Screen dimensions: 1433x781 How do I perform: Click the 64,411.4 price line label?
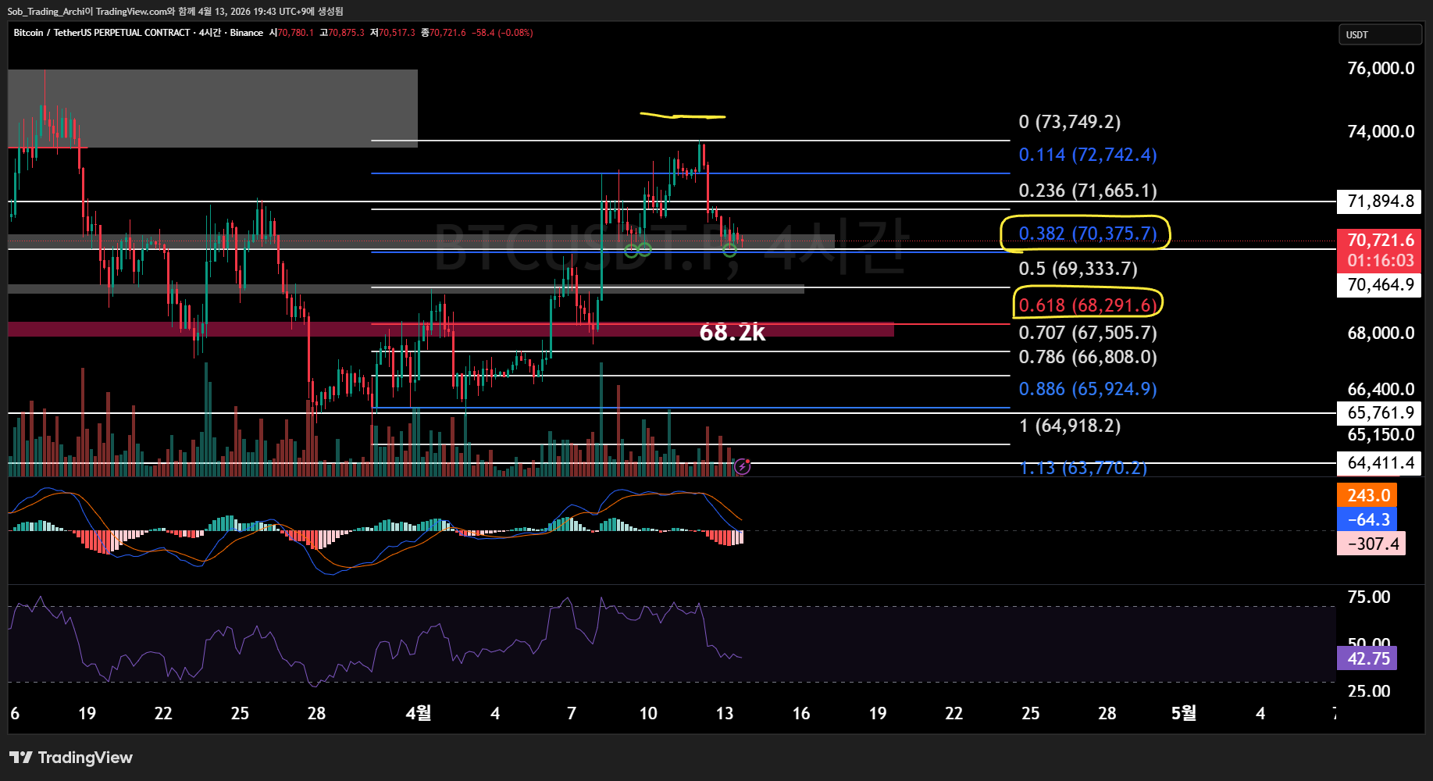(x=1380, y=463)
